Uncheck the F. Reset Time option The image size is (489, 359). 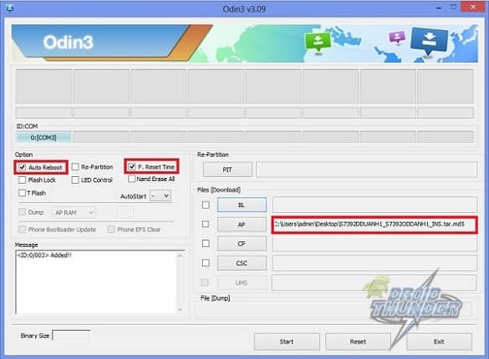(132, 167)
